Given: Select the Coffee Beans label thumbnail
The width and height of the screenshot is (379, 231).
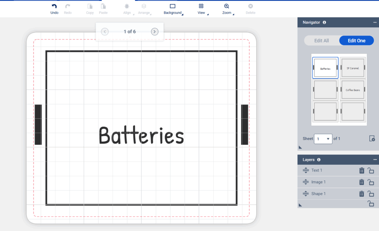Looking at the screenshot, I should [x=353, y=90].
